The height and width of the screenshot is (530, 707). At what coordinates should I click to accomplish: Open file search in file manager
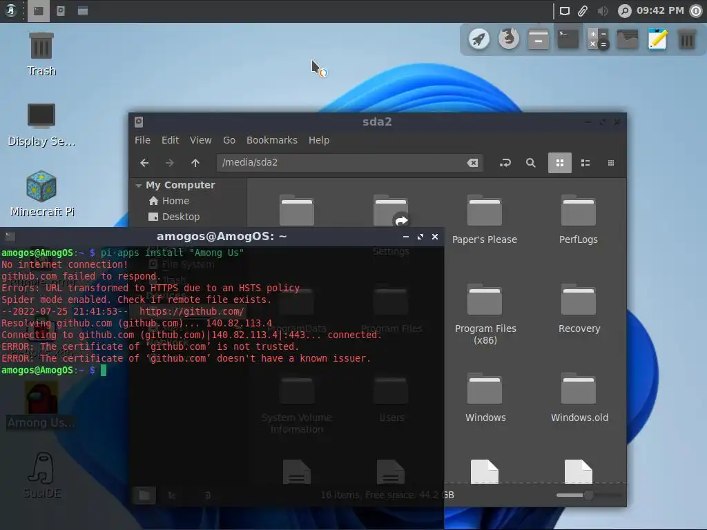pyautogui.click(x=531, y=163)
